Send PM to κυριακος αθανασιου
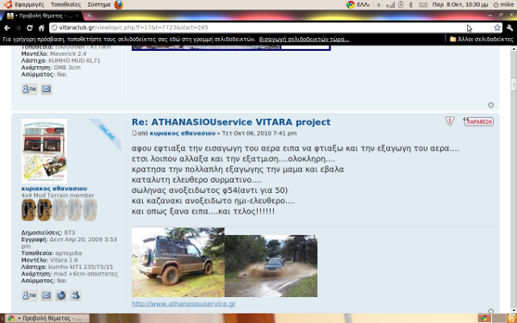 (x=29, y=295)
